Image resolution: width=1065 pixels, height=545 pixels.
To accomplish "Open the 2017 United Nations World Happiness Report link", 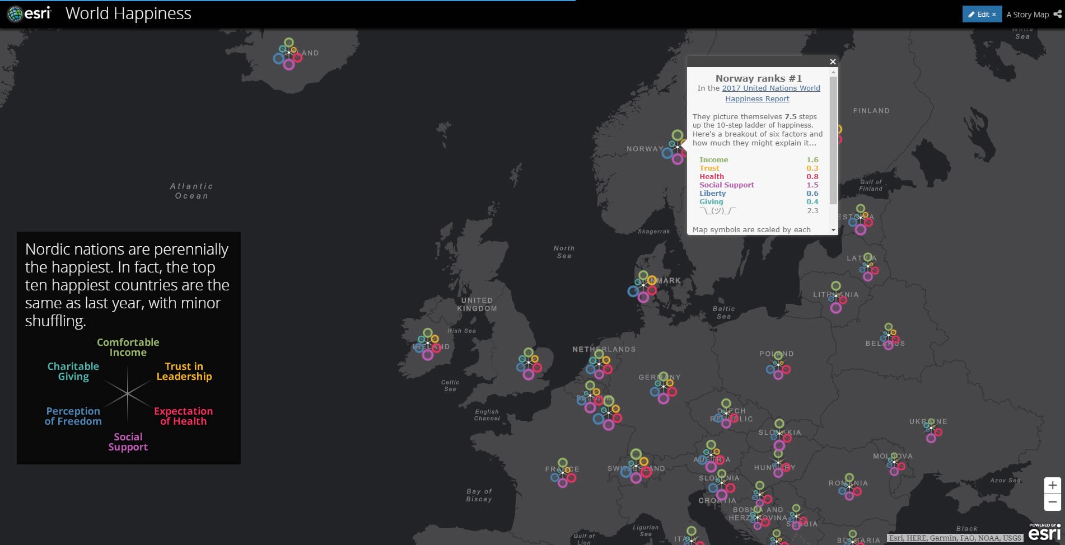I will 770,88.
